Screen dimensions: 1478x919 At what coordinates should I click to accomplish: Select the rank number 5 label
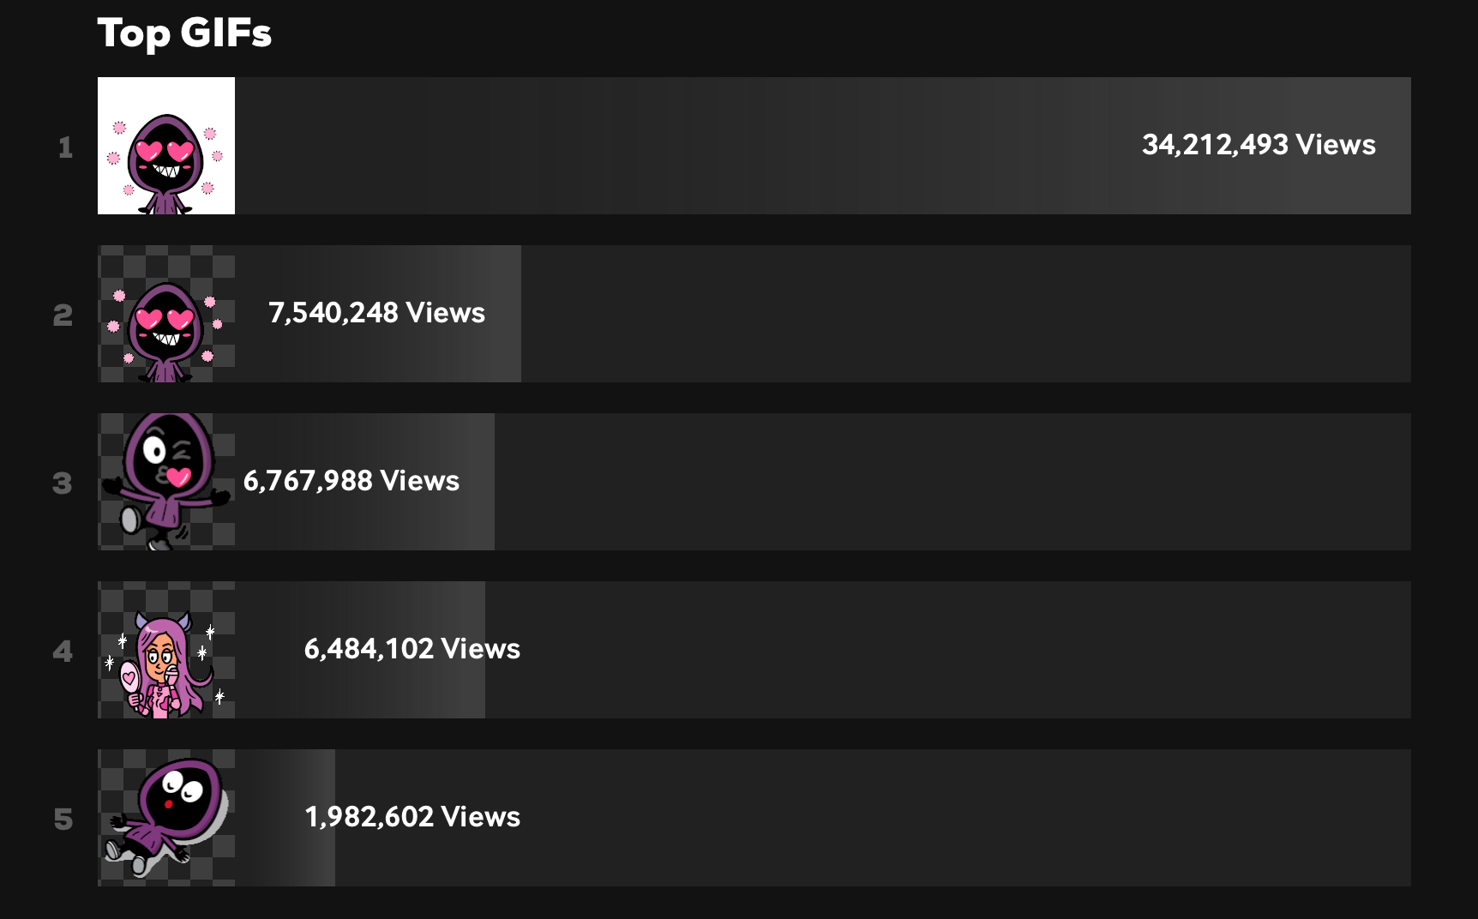(63, 820)
